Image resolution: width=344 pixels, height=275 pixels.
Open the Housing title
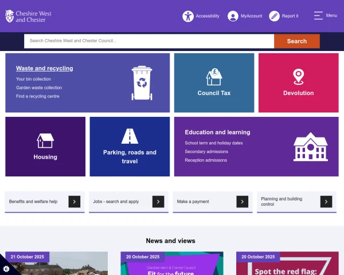pos(45,157)
